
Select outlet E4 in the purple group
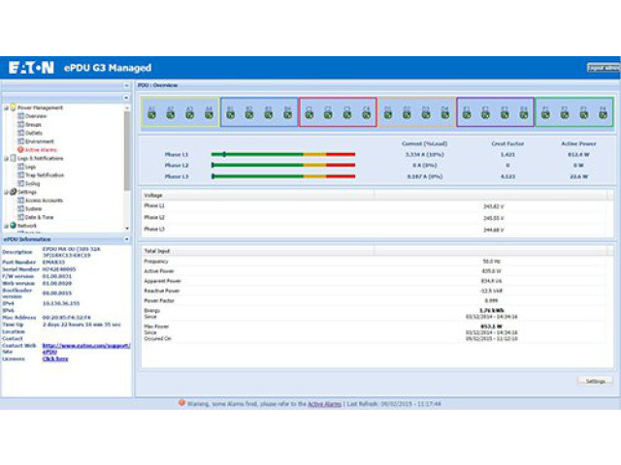[524, 114]
